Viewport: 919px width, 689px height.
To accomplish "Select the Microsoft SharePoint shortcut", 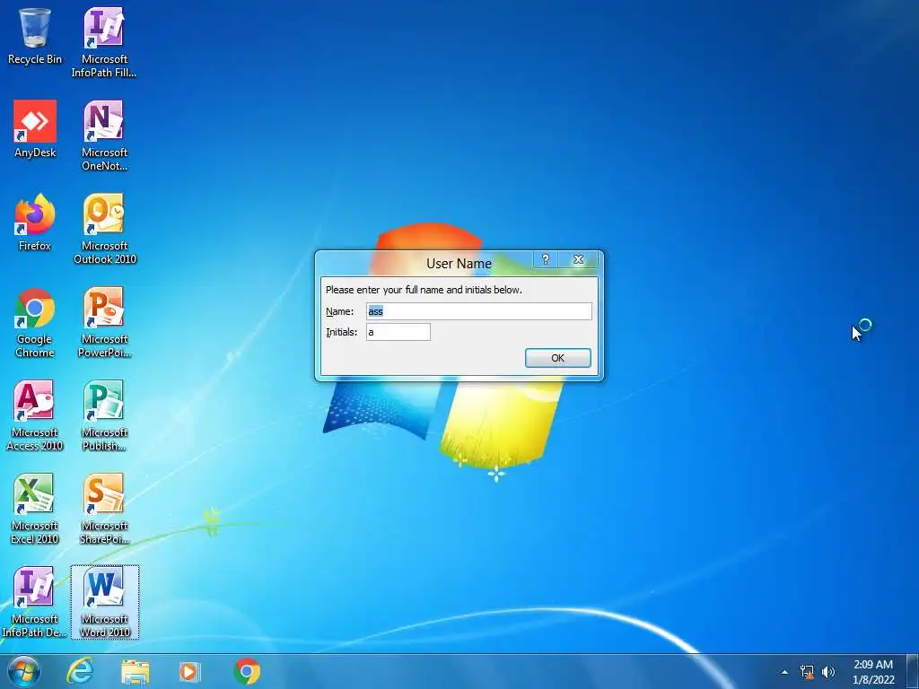I will [104, 509].
